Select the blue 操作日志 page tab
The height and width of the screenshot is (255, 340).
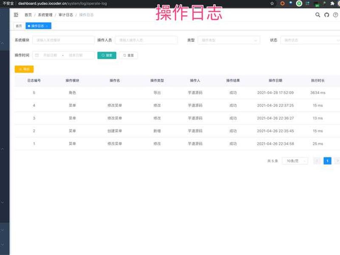click(38, 26)
